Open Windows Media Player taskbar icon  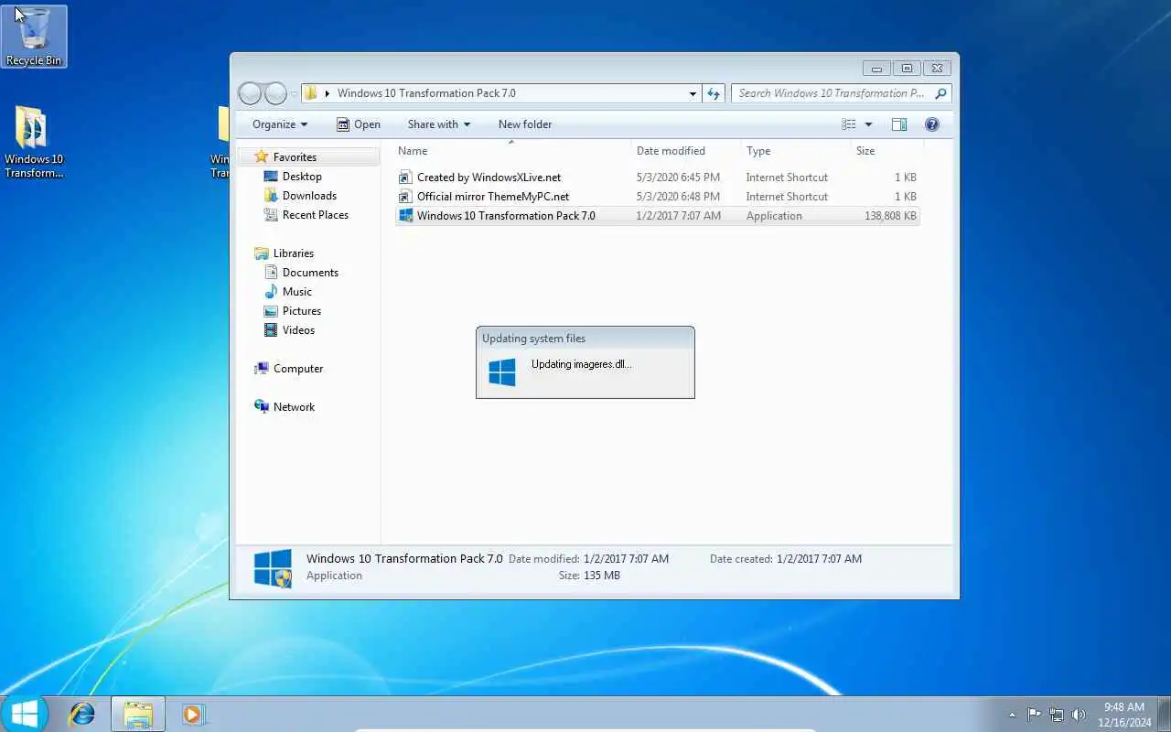pyautogui.click(x=193, y=714)
